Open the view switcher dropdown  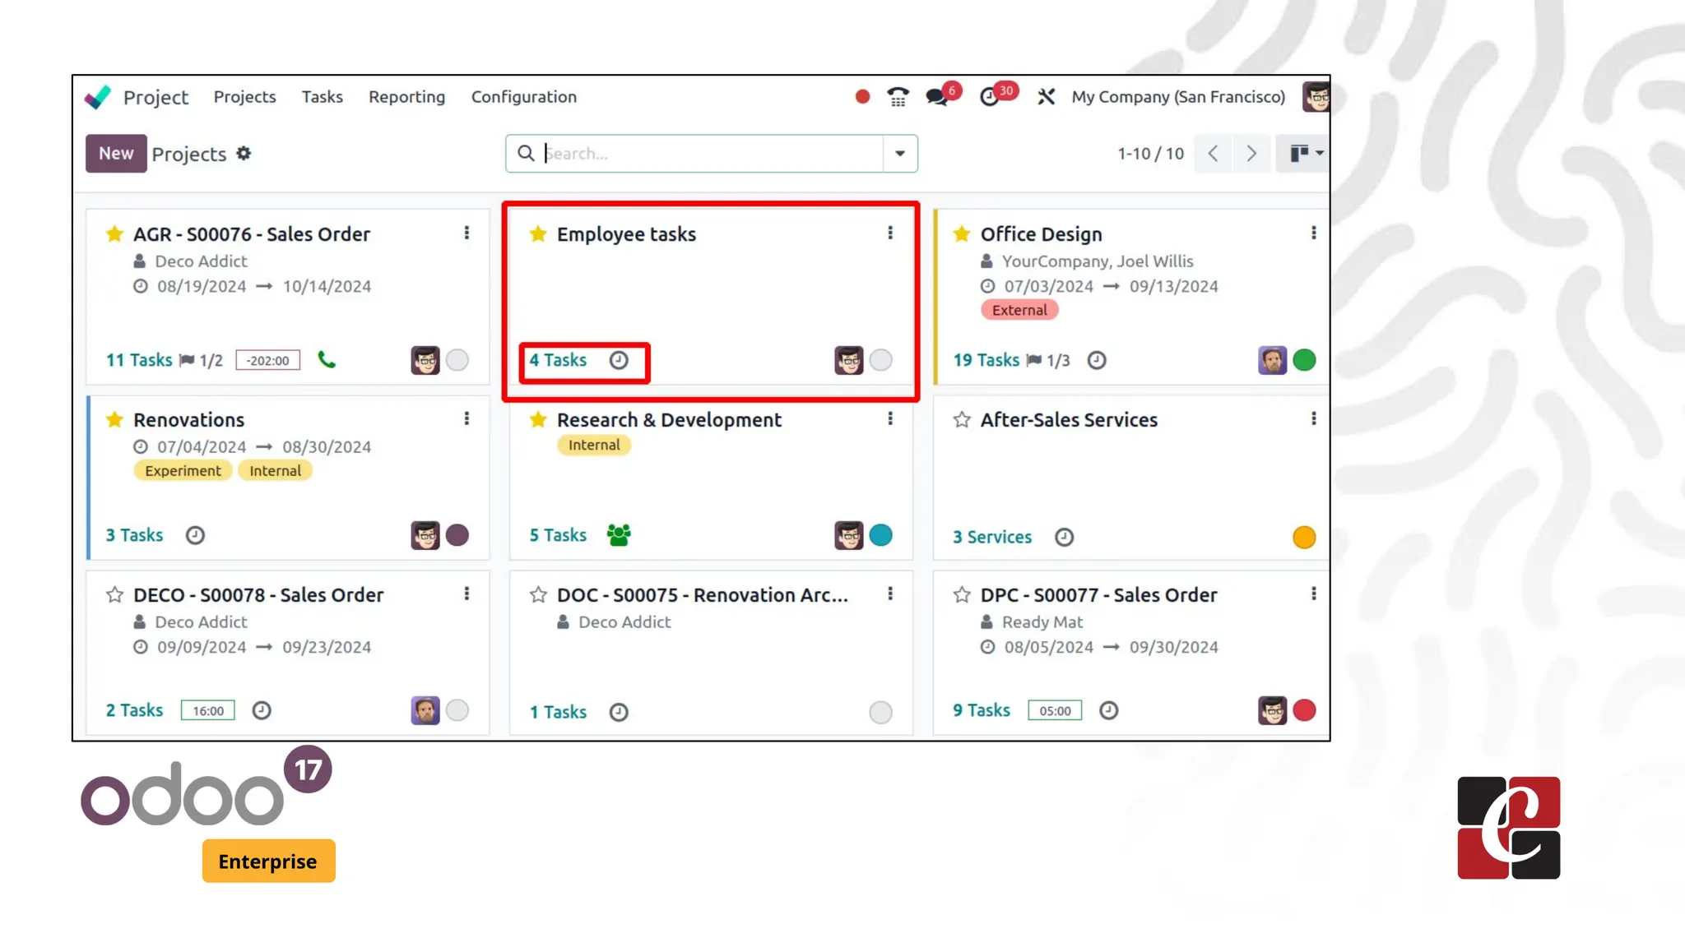[x=1305, y=154]
